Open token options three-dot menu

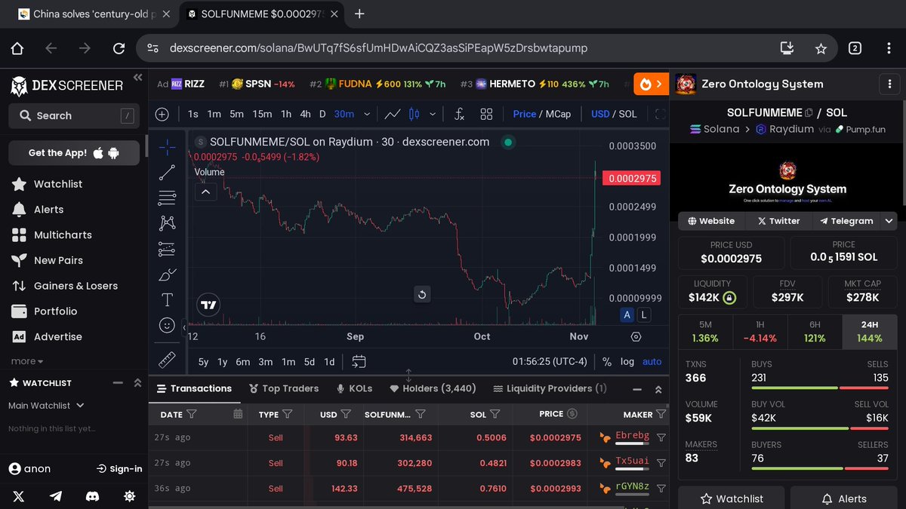point(890,84)
